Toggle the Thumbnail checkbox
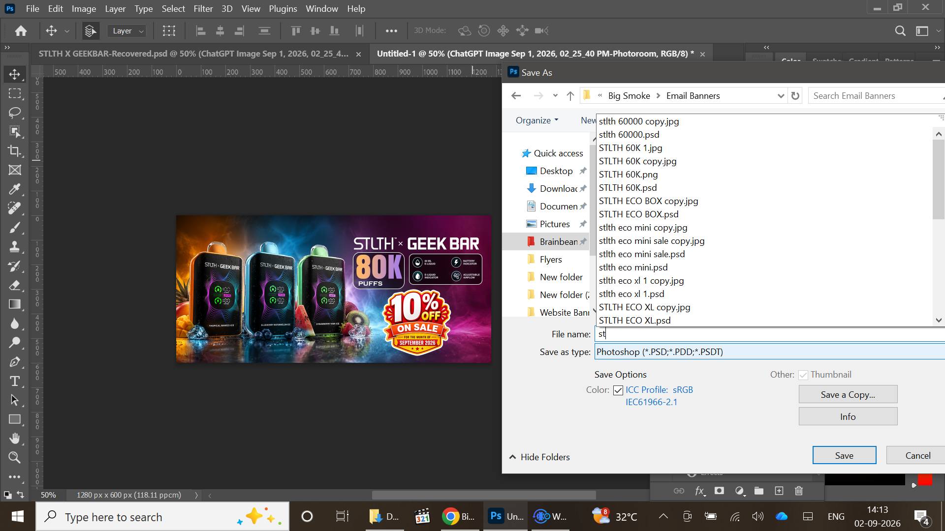 (803, 375)
